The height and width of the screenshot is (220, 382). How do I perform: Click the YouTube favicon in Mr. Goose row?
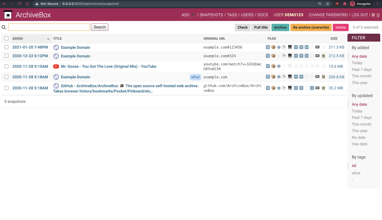56,66
